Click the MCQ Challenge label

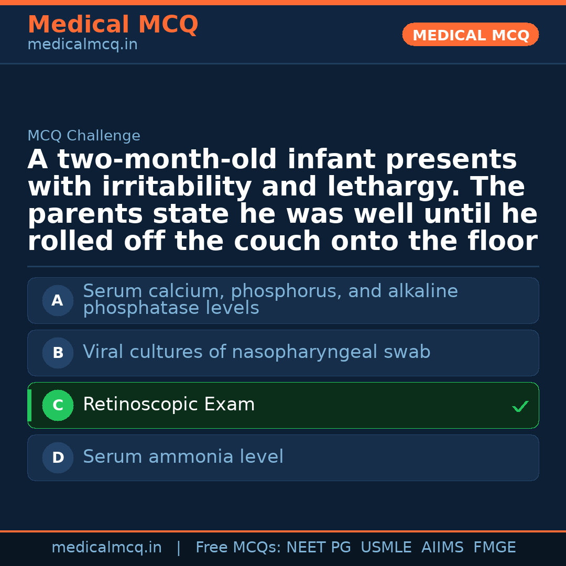(84, 136)
